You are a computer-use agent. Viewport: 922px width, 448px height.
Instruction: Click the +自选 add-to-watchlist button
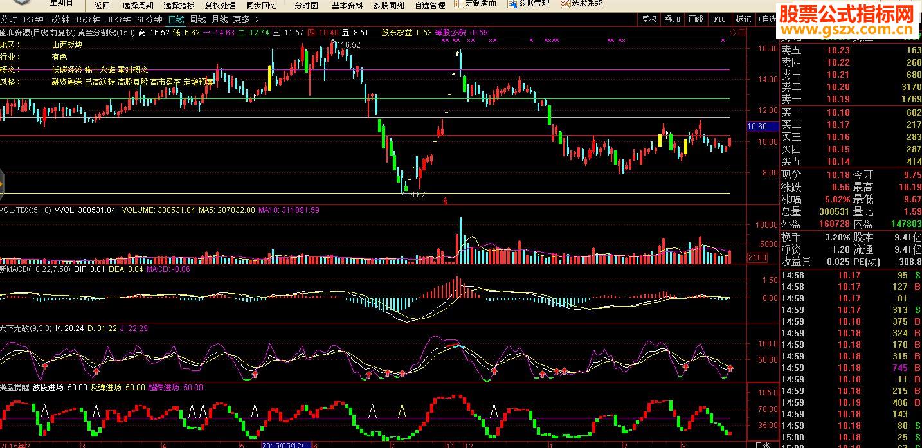tap(766, 19)
